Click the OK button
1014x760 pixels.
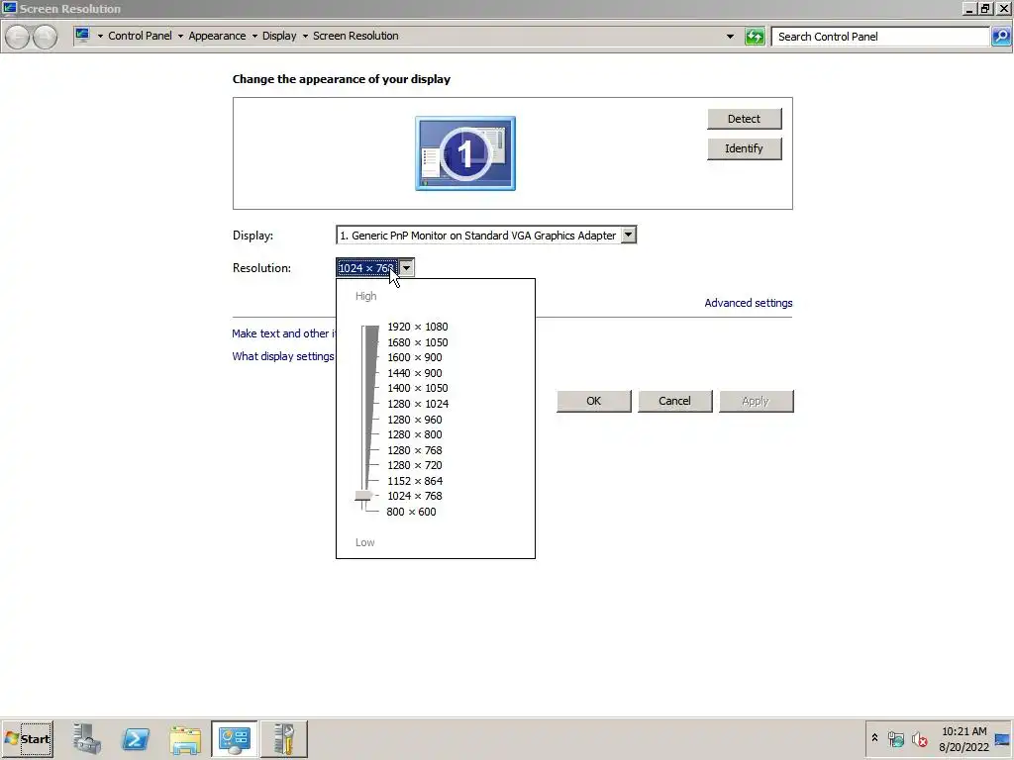(594, 402)
